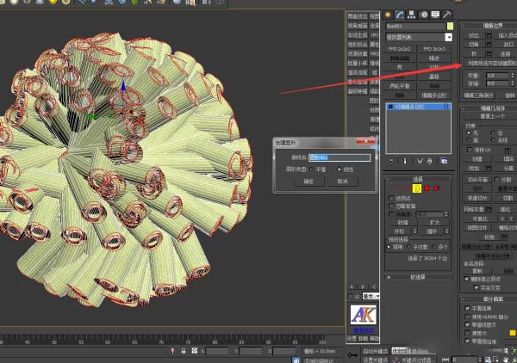Image resolution: width=517 pixels, height=363 pixels.
Task: Collapse the 细分曲面 rollout header
Action: click(489, 298)
